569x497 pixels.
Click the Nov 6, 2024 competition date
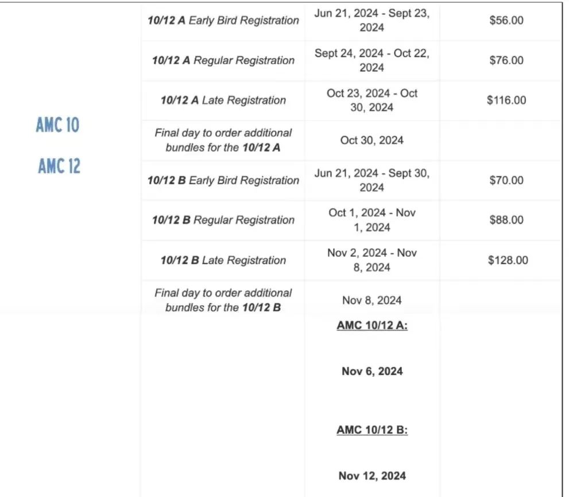pos(372,371)
